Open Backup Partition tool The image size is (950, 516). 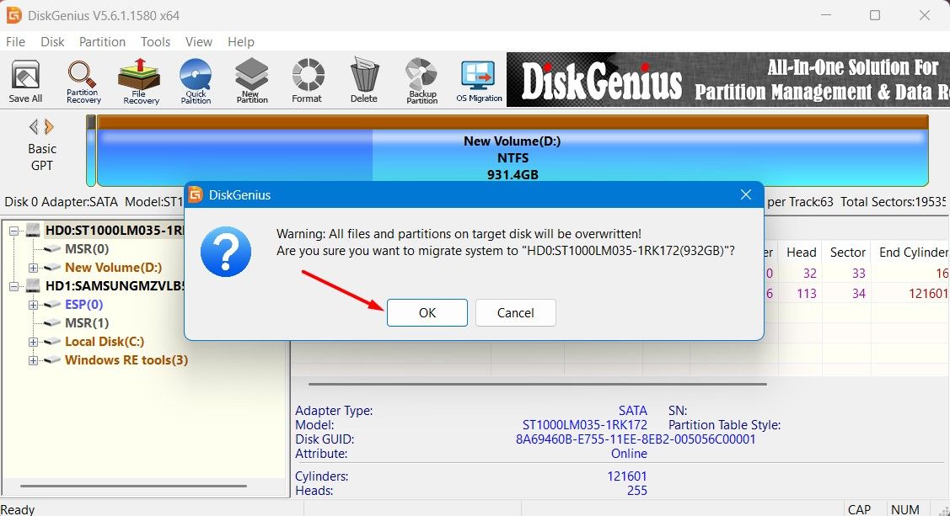[421, 81]
